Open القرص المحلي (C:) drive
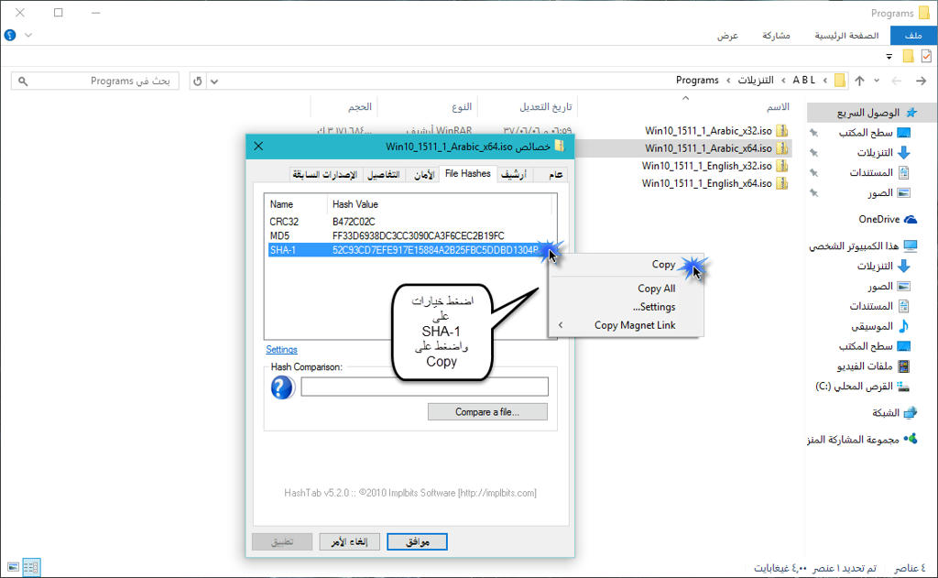This screenshot has height=578, width=938. 854,386
